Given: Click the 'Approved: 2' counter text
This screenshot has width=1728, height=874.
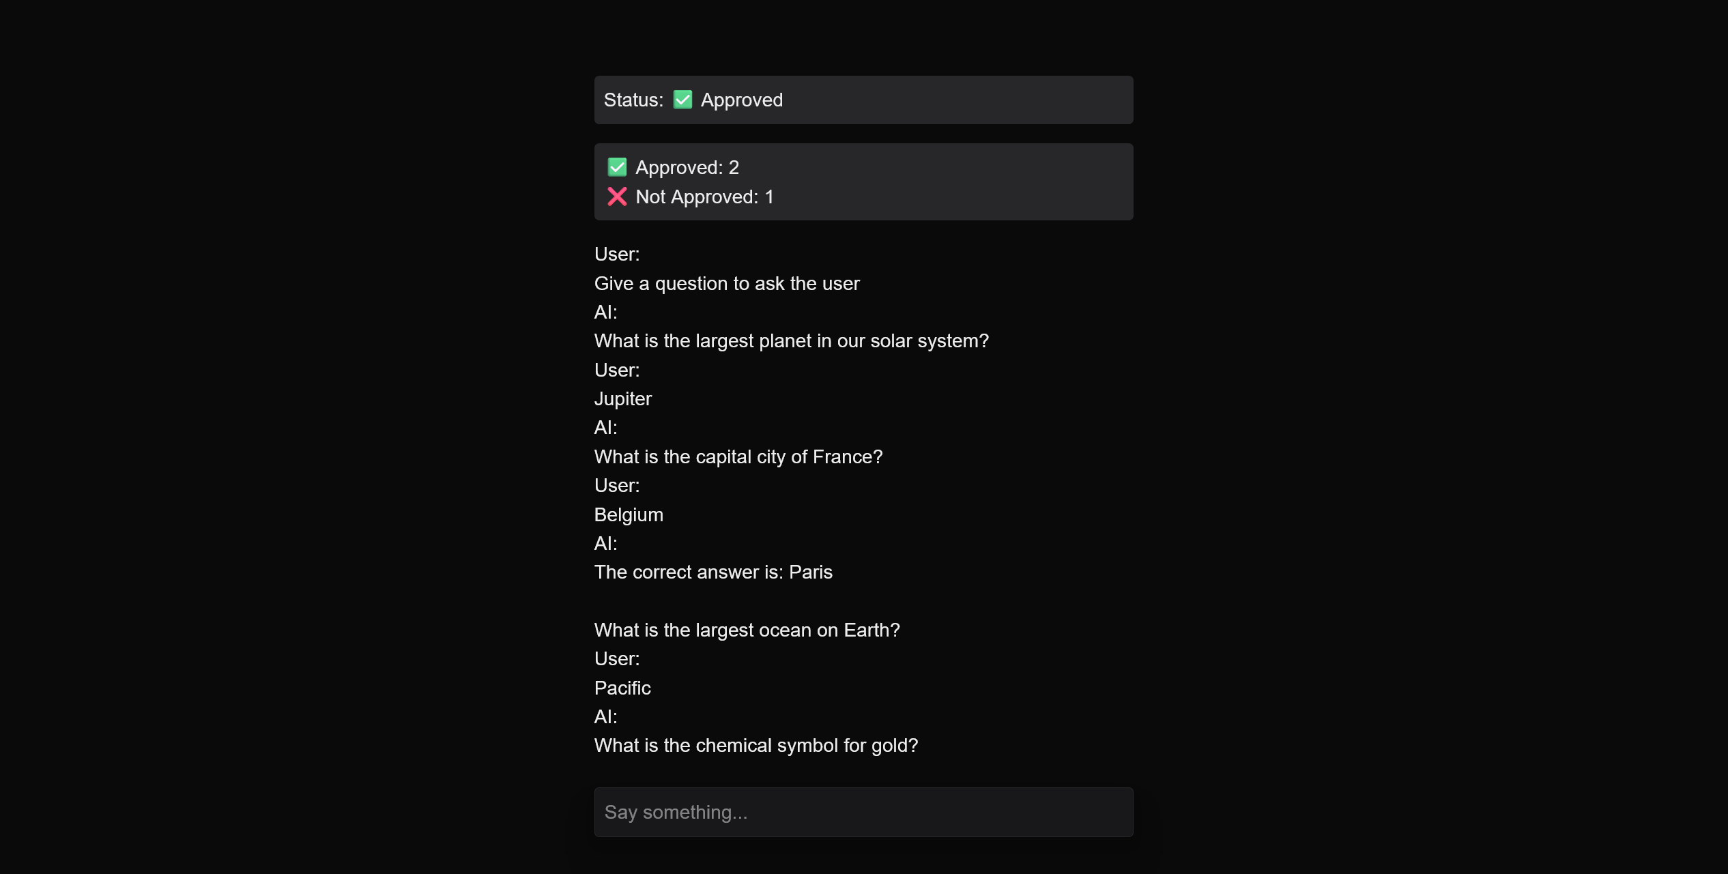Looking at the screenshot, I should [687, 167].
